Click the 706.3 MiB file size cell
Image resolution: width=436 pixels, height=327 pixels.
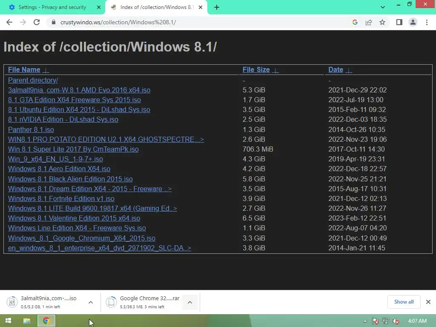coord(258,149)
